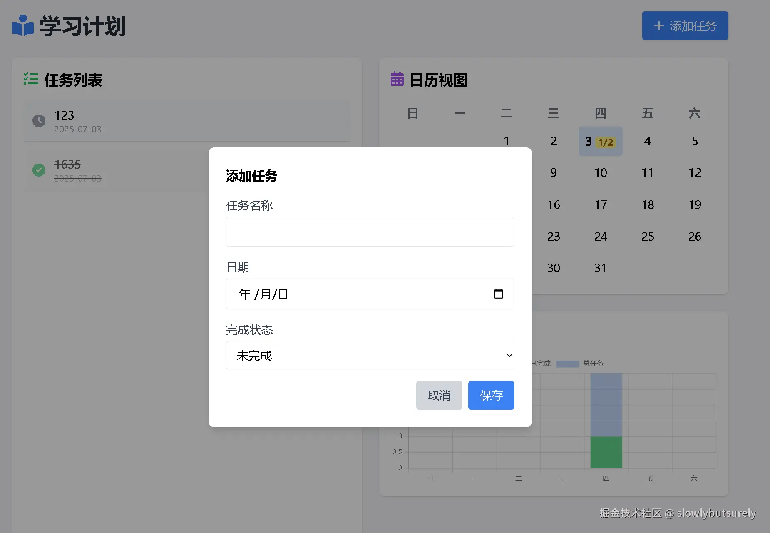Viewport: 770px width, 533px height.
Task: Click the green completed bar in chart
Action: [x=606, y=452]
